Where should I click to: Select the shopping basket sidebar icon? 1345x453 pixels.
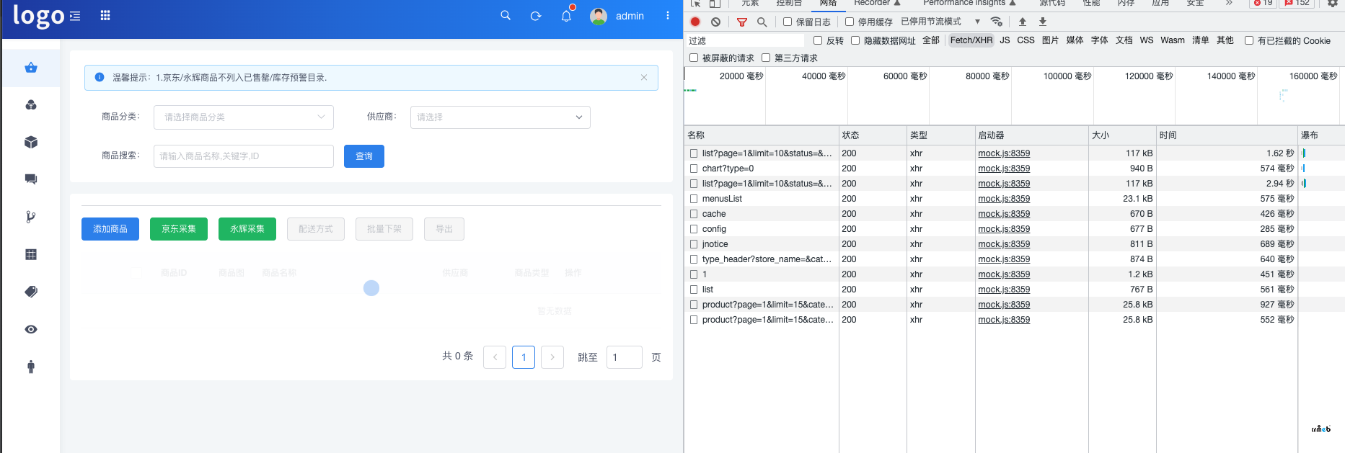(x=31, y=68)
